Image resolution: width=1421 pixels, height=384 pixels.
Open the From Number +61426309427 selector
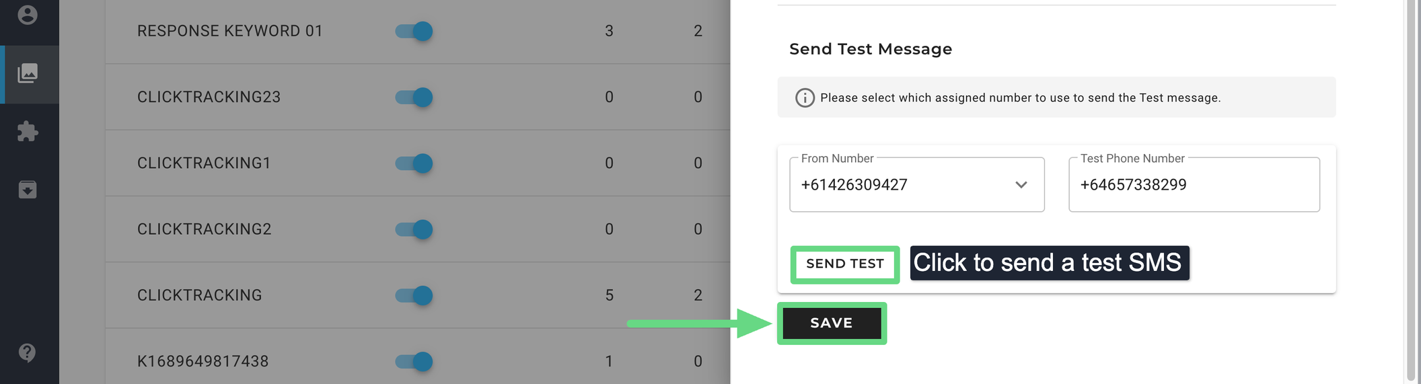pyautogui.click(x=902, y=185)
